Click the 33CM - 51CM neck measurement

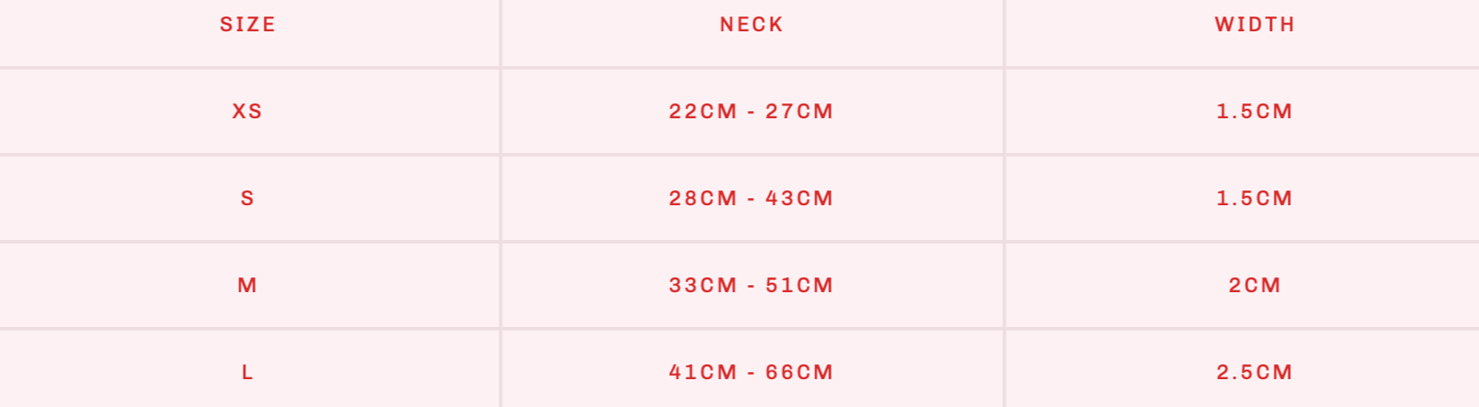click(752, 285)
